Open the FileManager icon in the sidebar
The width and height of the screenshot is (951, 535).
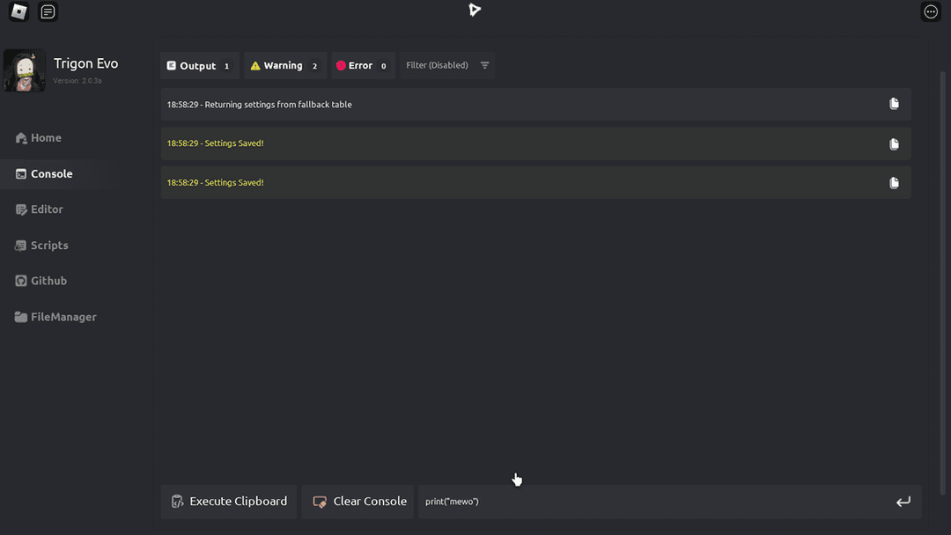20,316
